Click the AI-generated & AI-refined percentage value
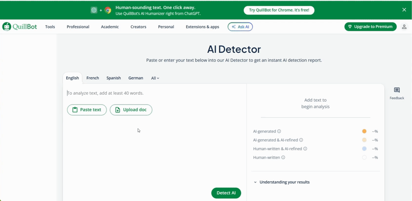The image size is (412, 201). 375,140
